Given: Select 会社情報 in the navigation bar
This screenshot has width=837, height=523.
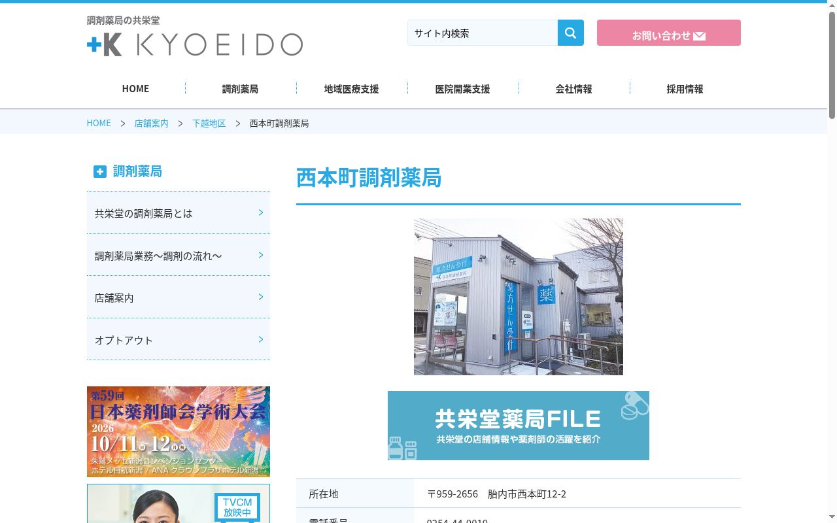Looking at the screenshot, I should tap(573, 88).
